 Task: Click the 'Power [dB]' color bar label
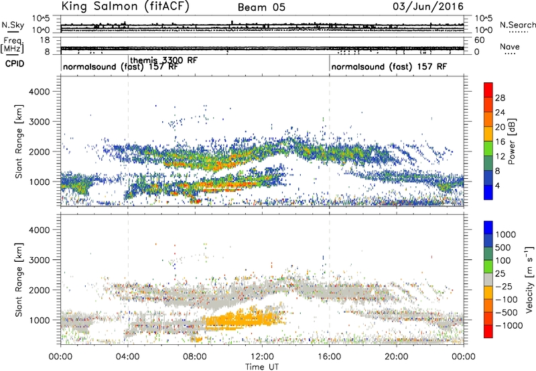[x=511, y=141]
